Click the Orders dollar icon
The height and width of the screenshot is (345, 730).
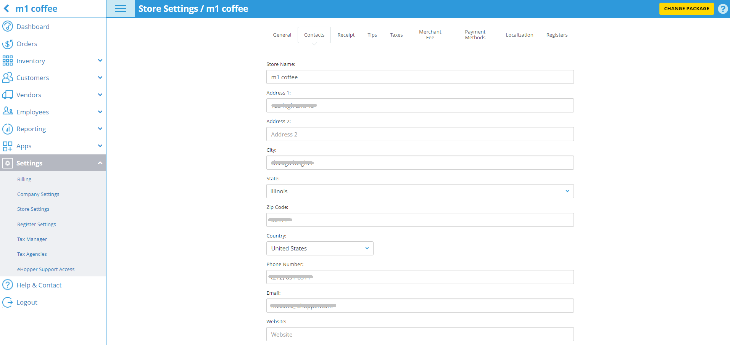pos(8,44)
